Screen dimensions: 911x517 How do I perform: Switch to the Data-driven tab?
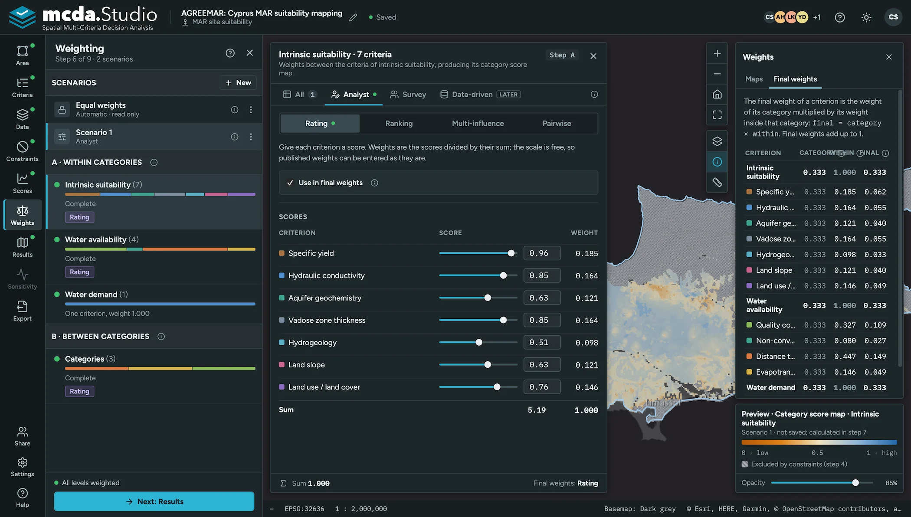[x=480, y=95]
